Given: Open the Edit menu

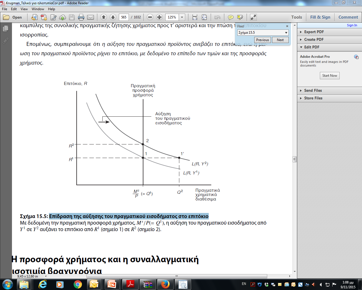Looking at the screenshot, I should coord(14,9).
